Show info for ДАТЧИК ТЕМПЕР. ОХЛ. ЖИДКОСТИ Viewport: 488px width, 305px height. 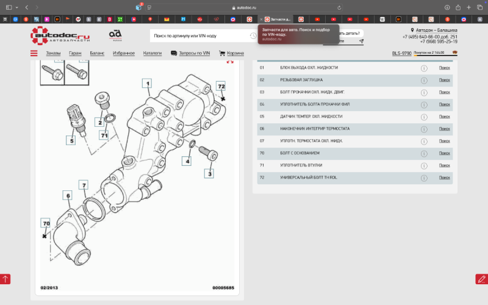423,117
